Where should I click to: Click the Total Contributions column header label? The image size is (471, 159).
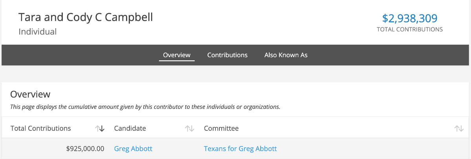point(41,128)
